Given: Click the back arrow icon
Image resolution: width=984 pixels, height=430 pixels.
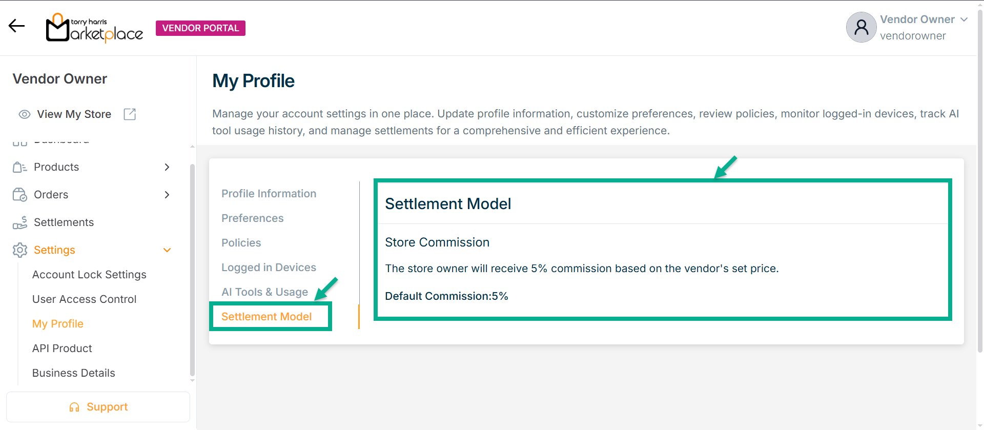Looking at the screenshot, I should click(x=16, y=26).
